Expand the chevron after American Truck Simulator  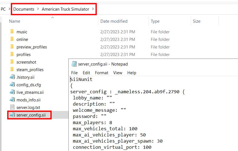(93, 9)
